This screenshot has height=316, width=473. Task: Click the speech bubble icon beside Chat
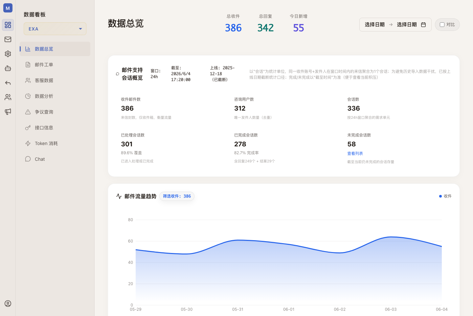(x=28, y=159)
